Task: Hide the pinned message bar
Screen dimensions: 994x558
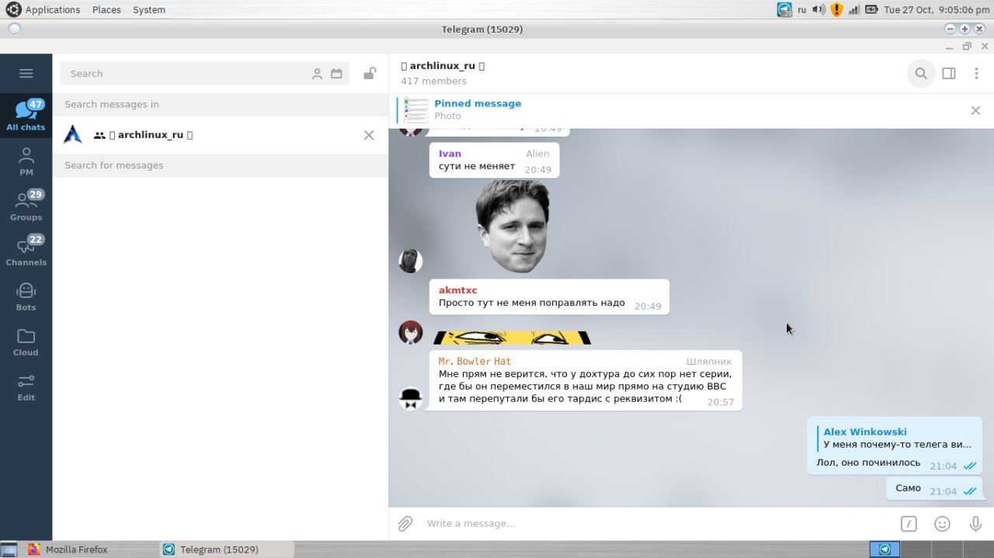Action: (975, 110)
